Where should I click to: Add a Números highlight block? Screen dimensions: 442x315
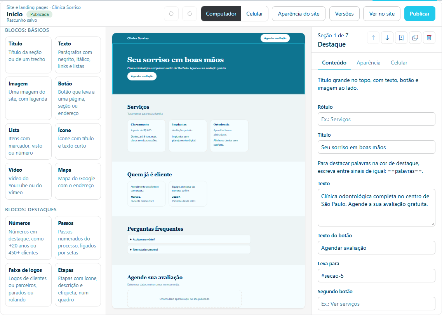[28, 238]
